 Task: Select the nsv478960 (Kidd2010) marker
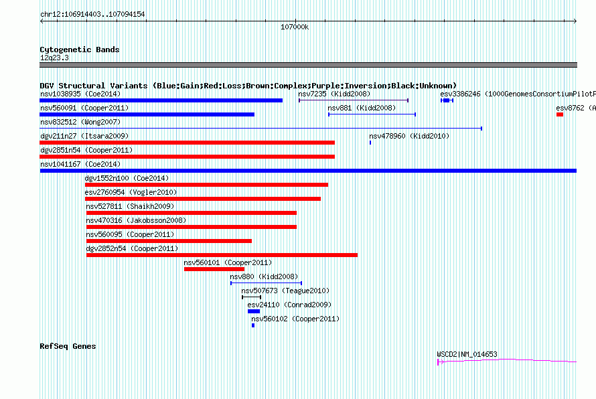click(370, 143)
